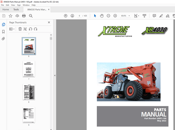Open the Find text magnifier icon
The image size is (175, 130).
31,16
